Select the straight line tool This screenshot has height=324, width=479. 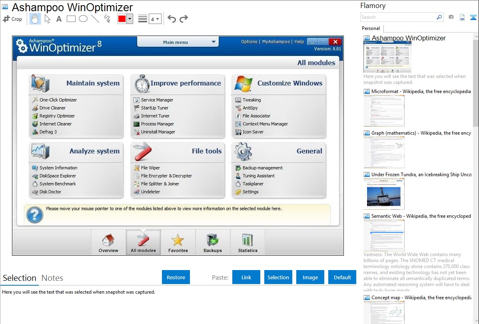(x=95, y=19)
